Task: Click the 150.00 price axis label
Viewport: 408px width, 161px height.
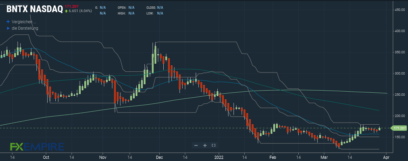Action: click(x=400, y=137)
